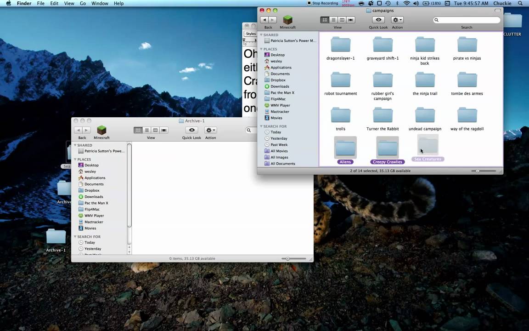
Task: Select the graveyard shift-1 folder
Action: click(x=383, y=45)
